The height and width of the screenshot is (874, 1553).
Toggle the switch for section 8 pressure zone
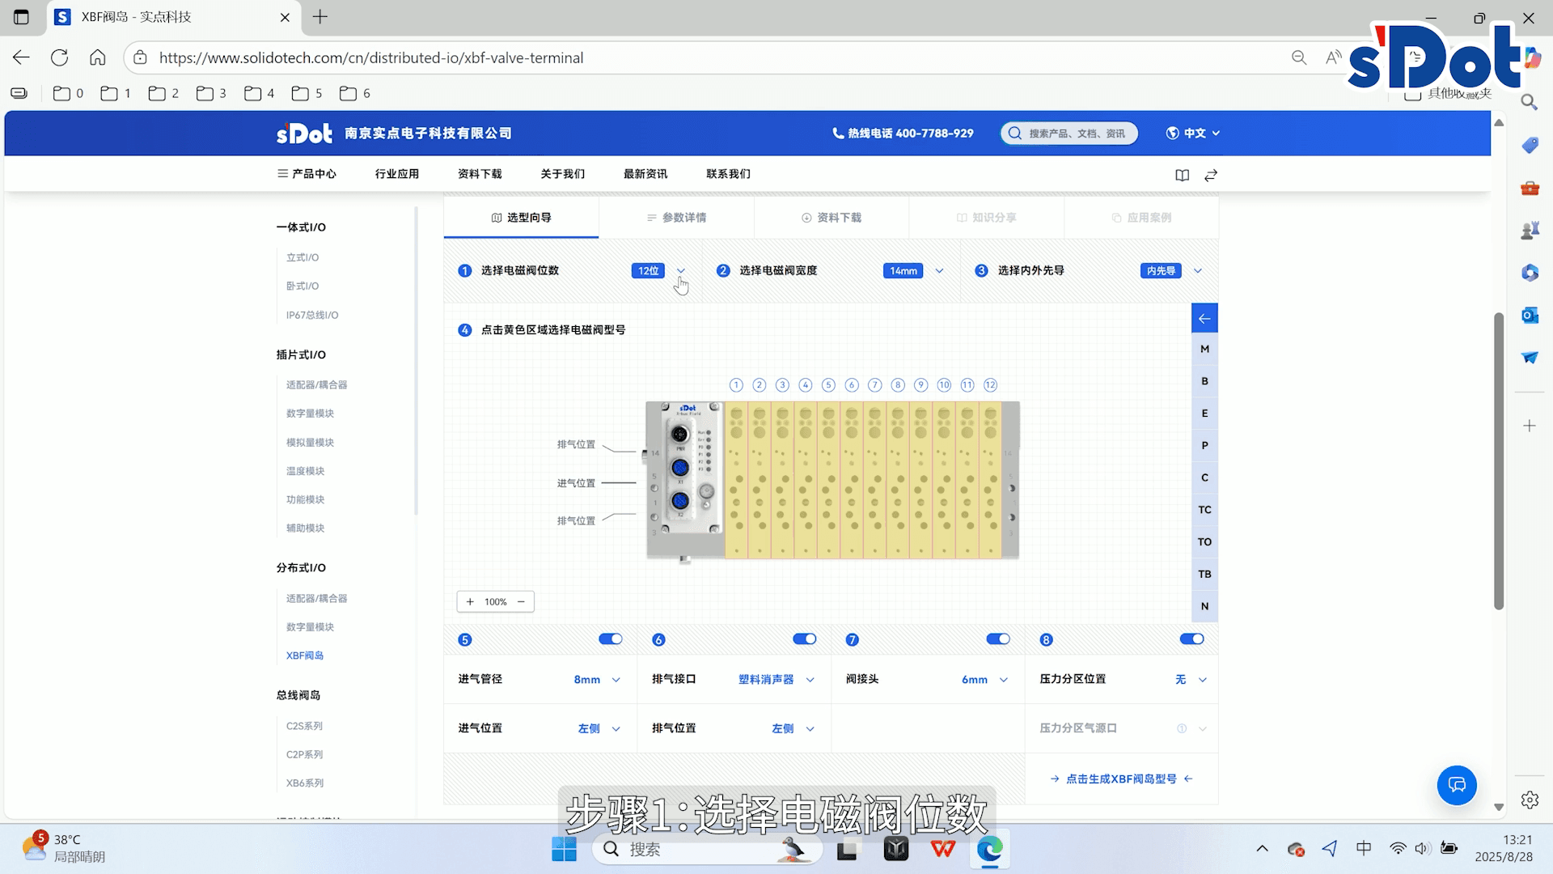1192,639
